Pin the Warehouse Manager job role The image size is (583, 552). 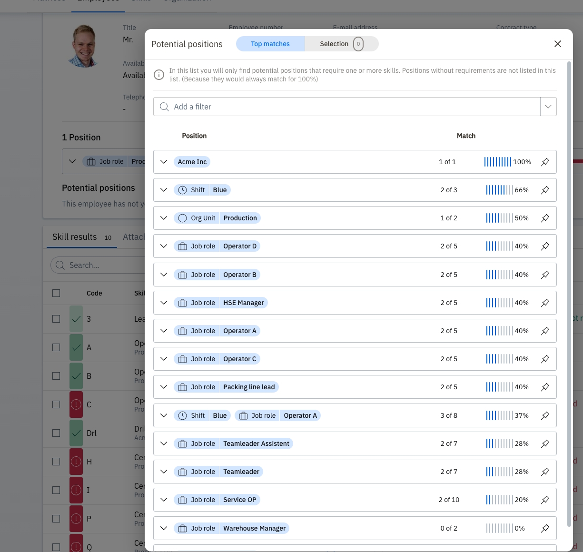click(545, 528)
